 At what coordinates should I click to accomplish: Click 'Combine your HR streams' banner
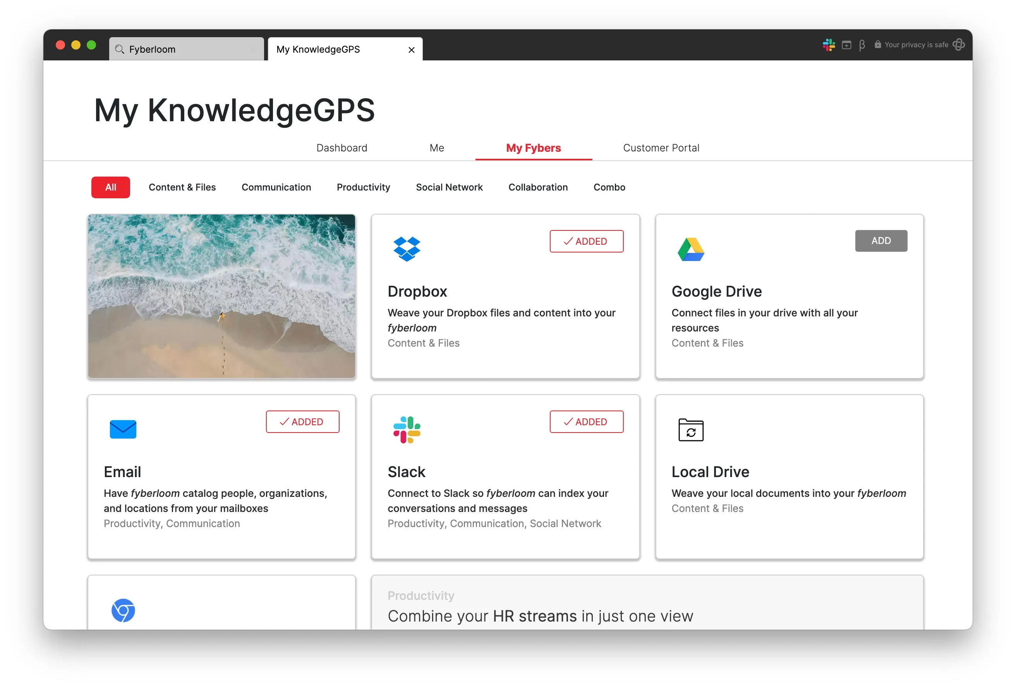(x=647, y=603)
